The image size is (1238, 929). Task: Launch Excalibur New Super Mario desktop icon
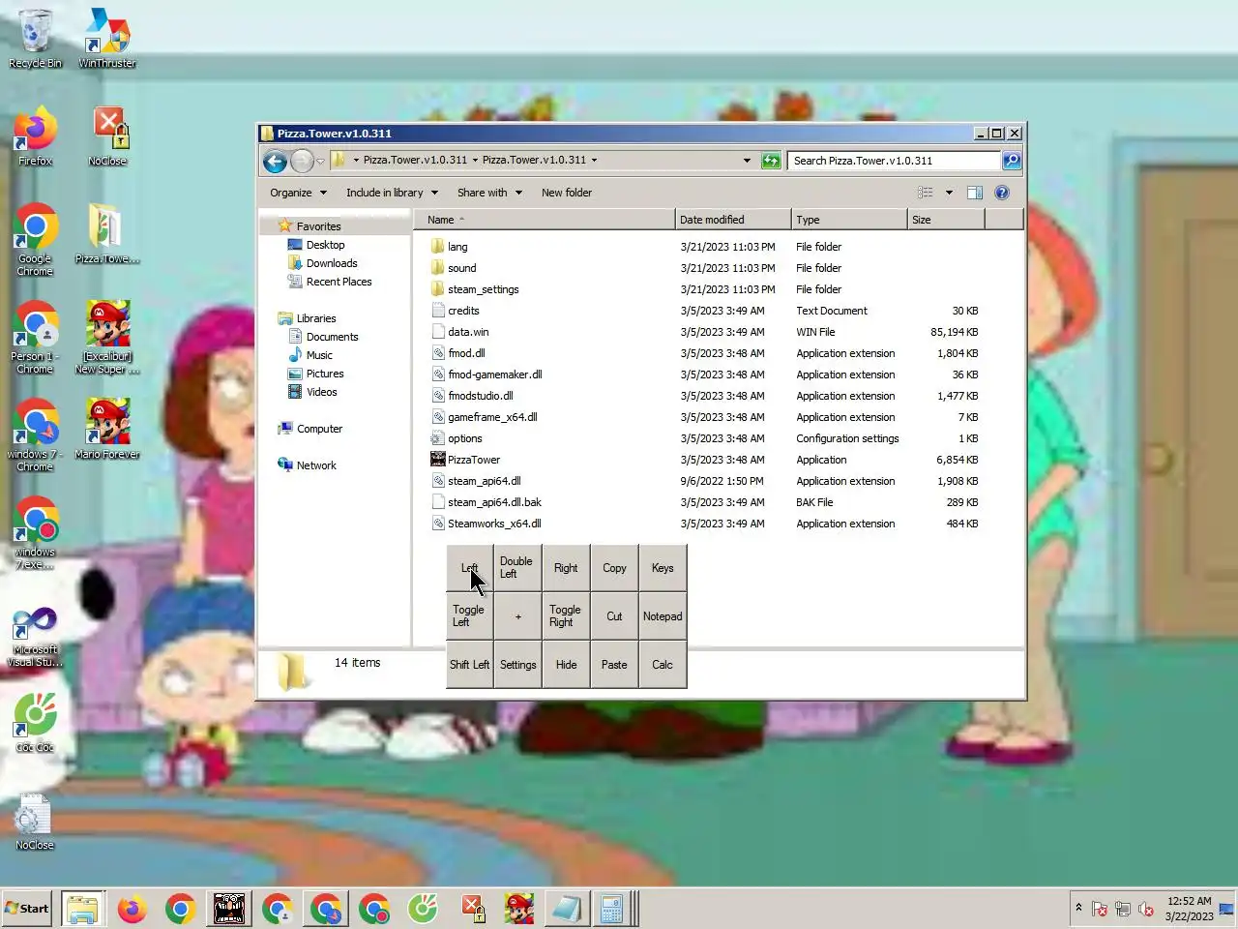(x=107, y=337)
